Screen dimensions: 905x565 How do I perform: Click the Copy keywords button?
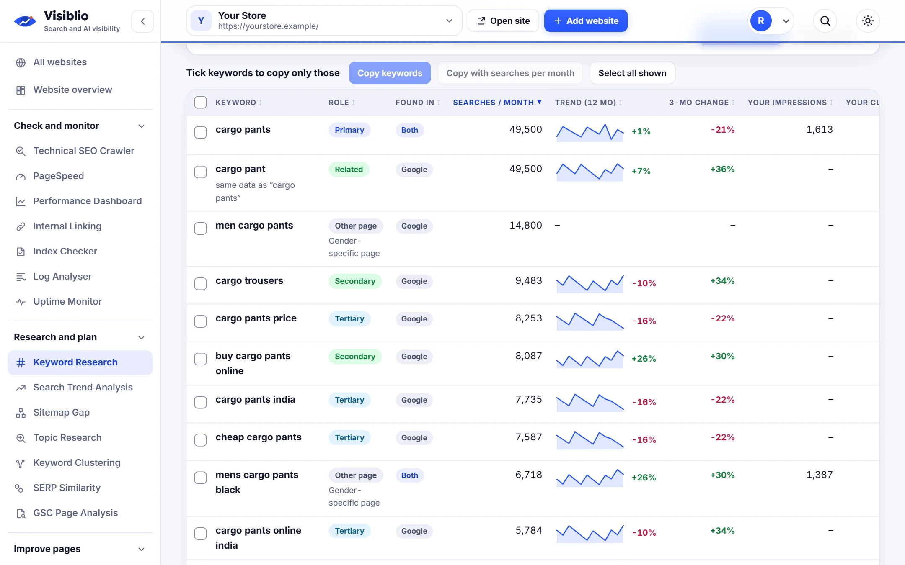[x=390, y=73]
